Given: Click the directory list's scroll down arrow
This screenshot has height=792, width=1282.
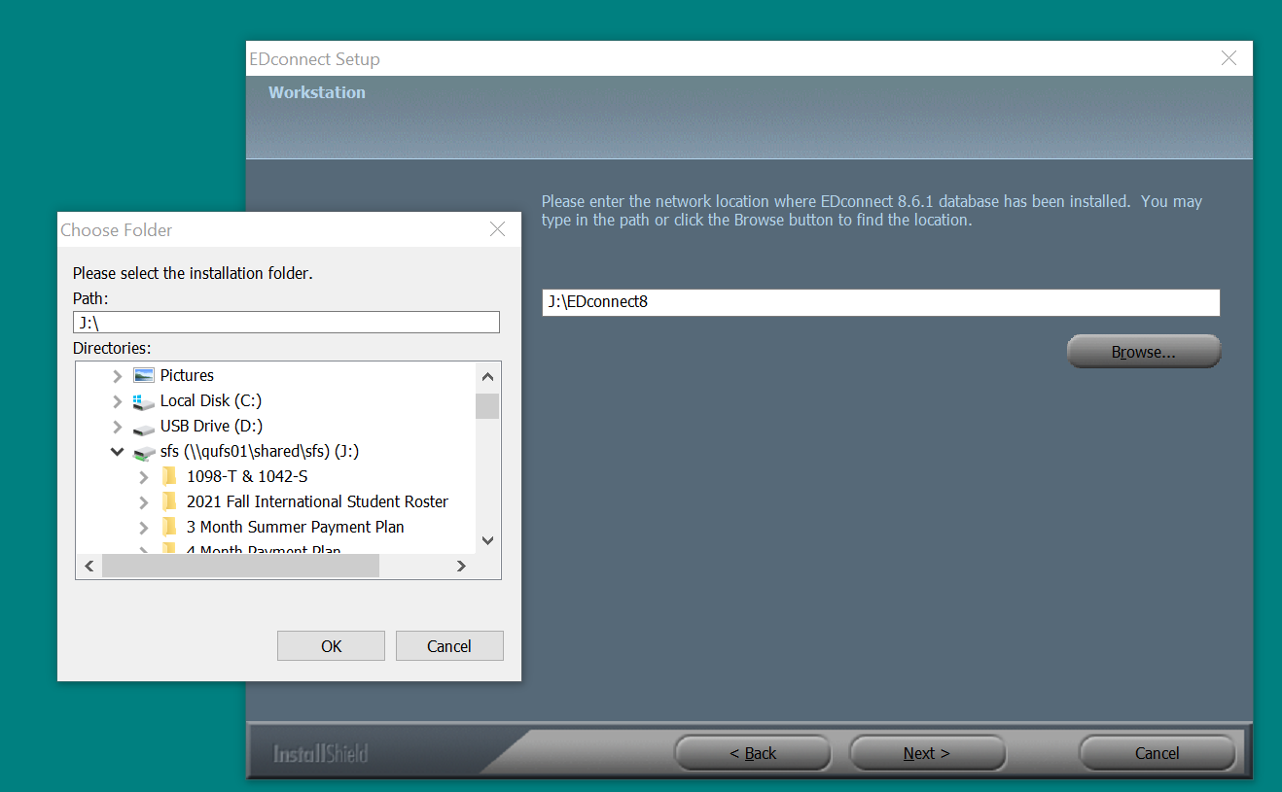Looking at the screenshot, I should coord(488,540).
